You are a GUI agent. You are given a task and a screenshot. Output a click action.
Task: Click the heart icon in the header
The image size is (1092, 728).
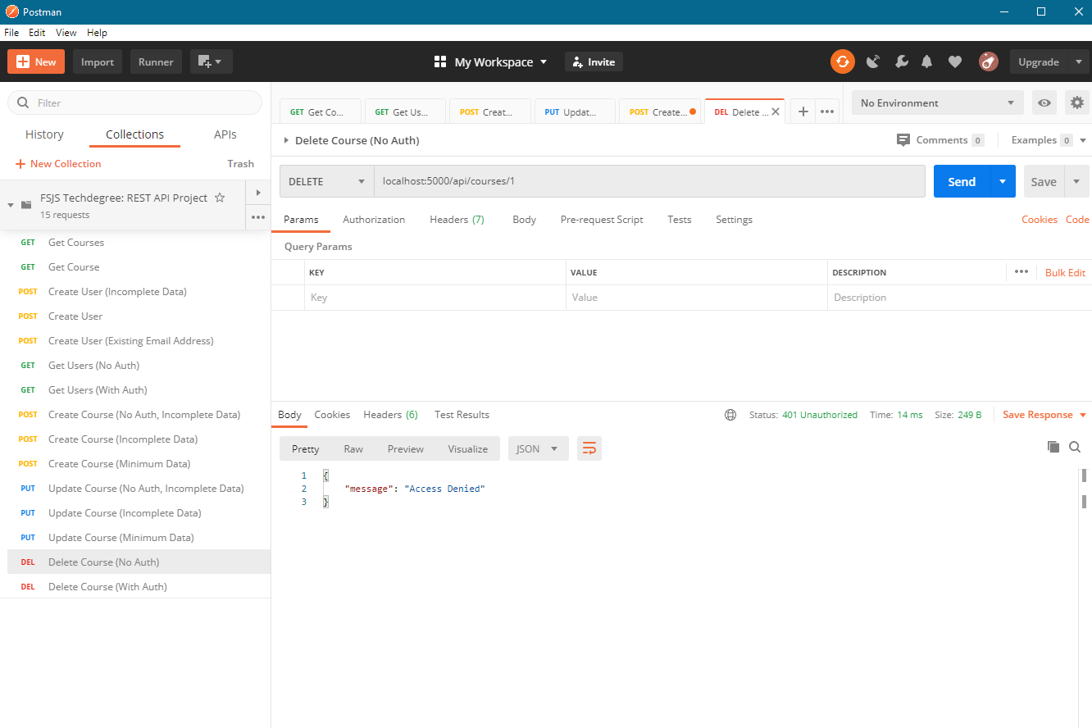coord(954,61)
